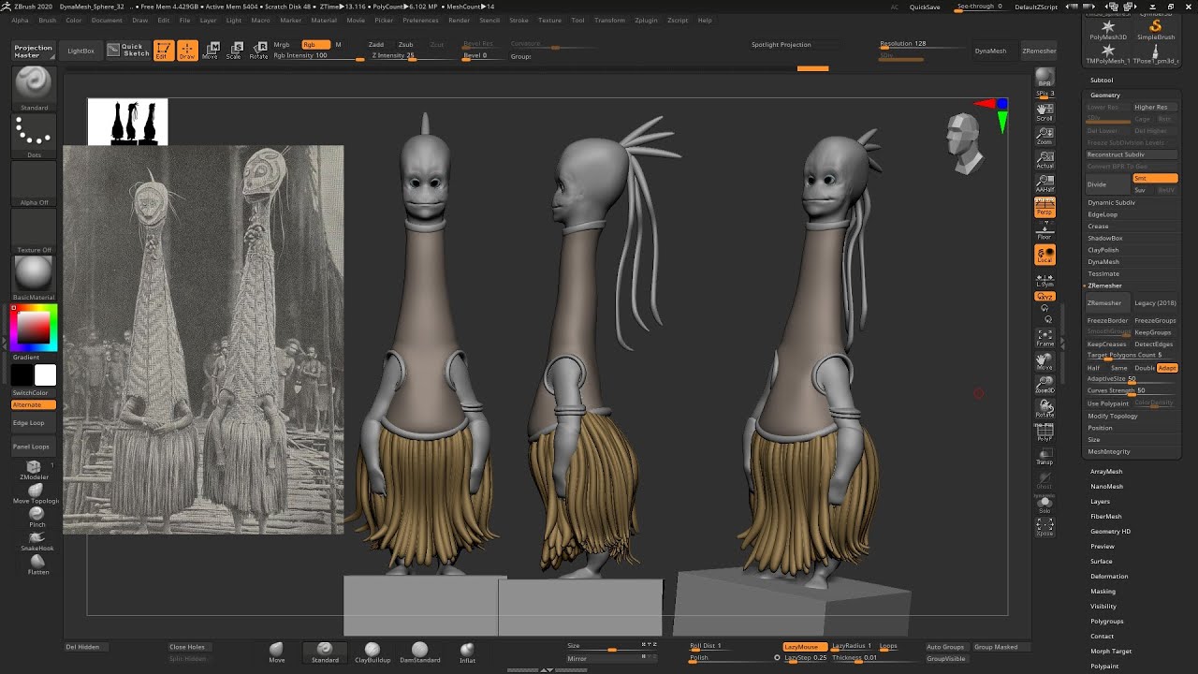Toggle Local symmetry button
The image size is (1198, 674).
pos(1045,255)
